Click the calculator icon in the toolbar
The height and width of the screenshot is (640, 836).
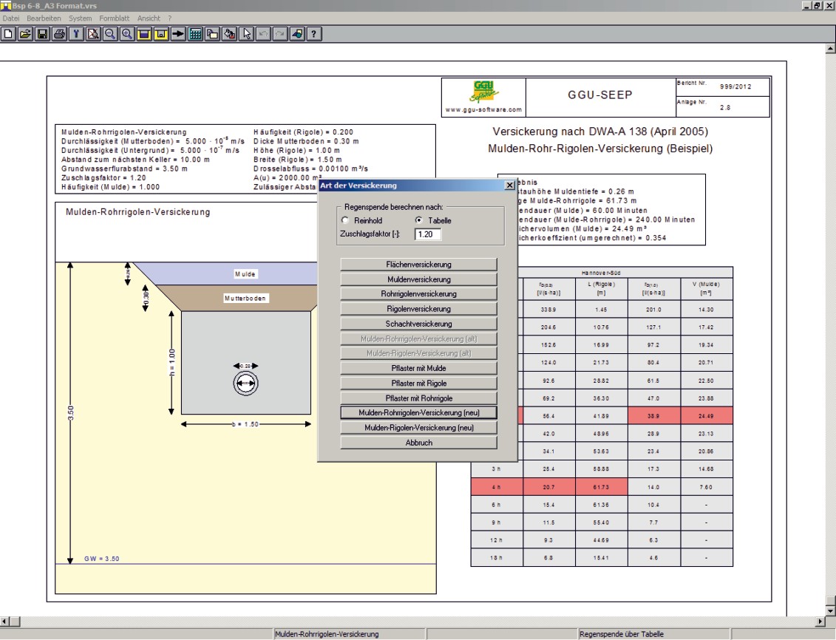pyautogui.click(x=194, y=34)
